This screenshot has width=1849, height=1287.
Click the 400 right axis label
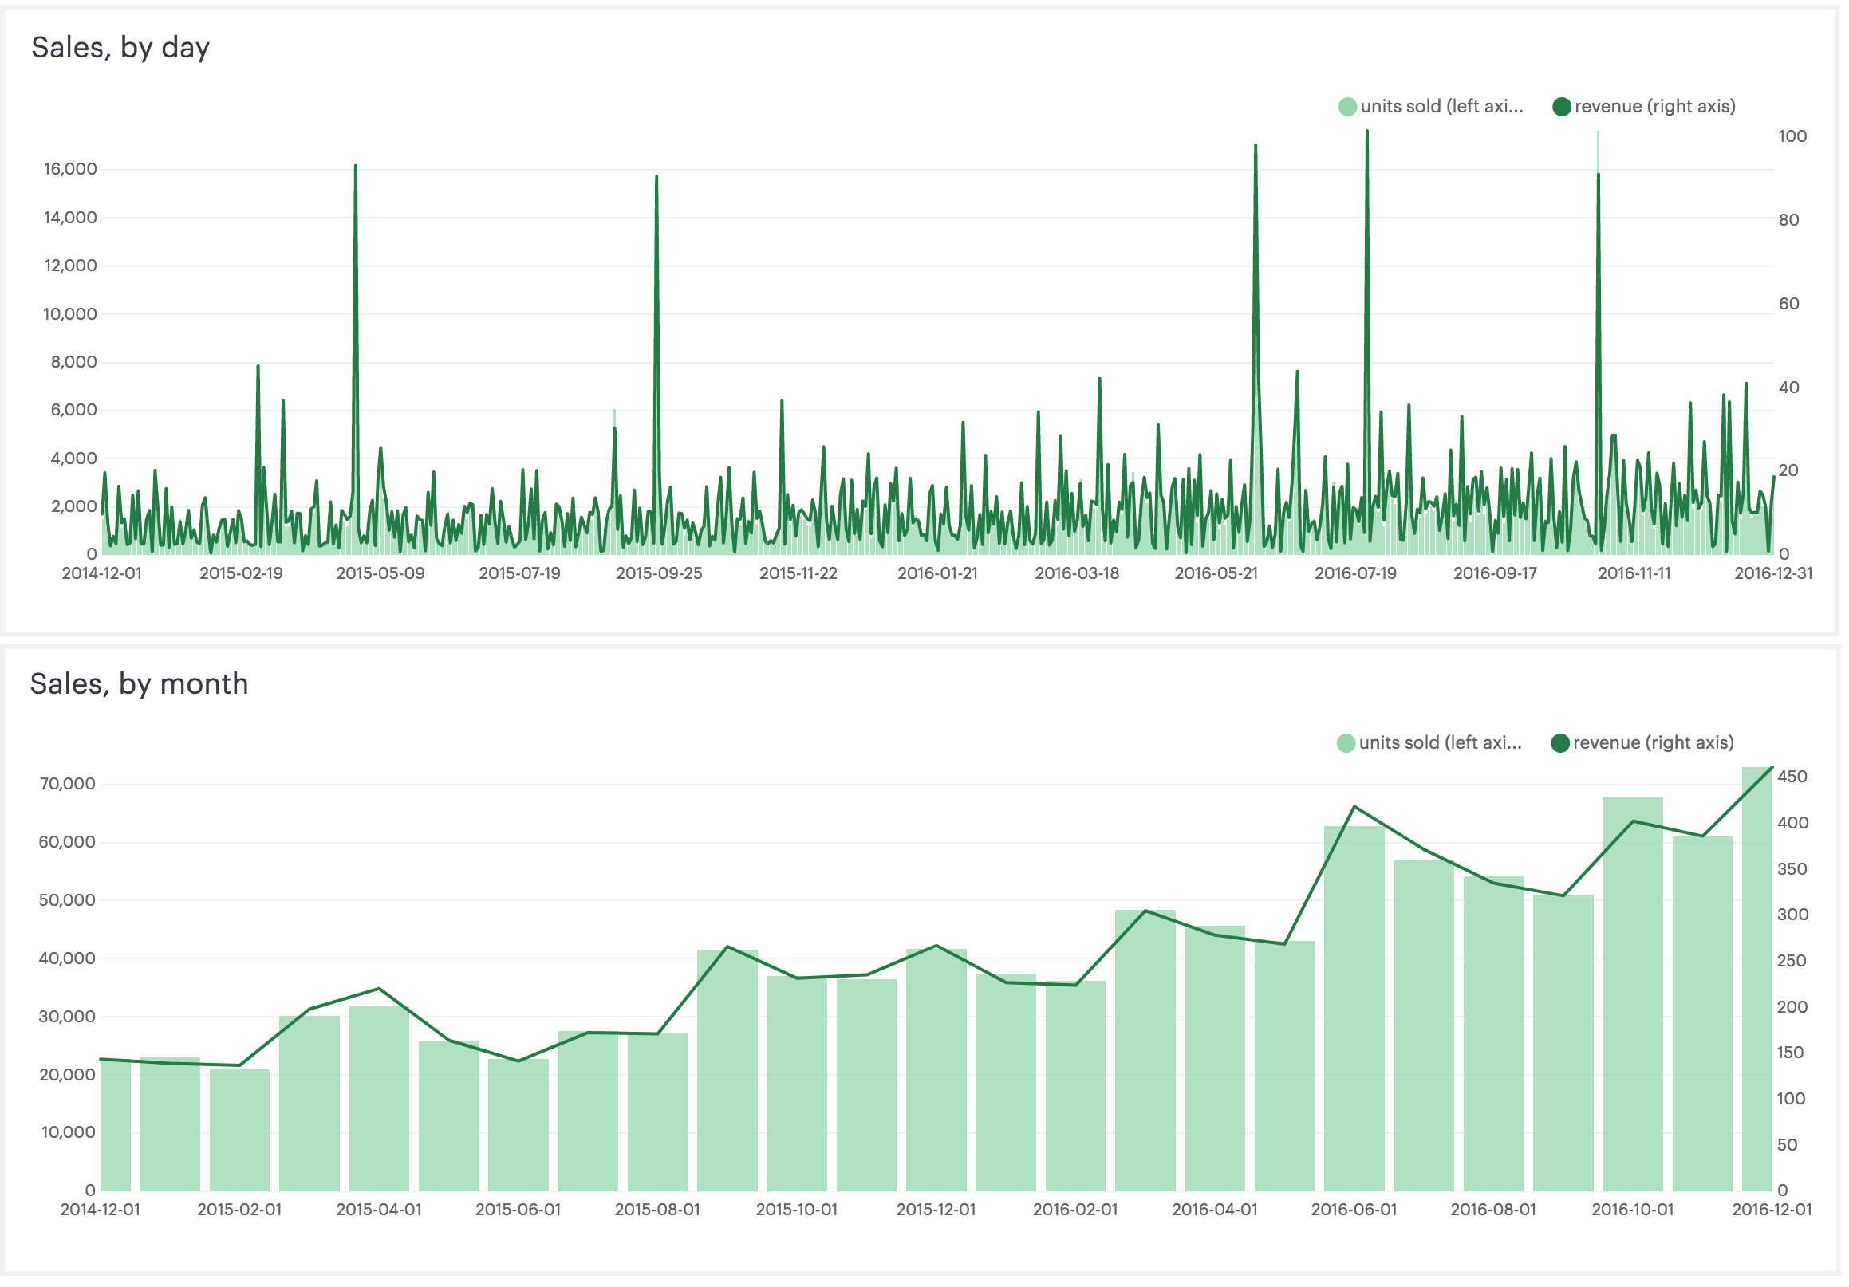1792,823
